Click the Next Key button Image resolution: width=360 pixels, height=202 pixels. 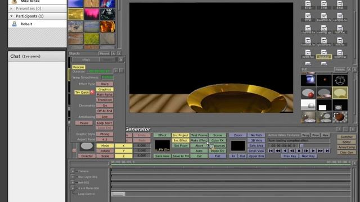[308, 156]
